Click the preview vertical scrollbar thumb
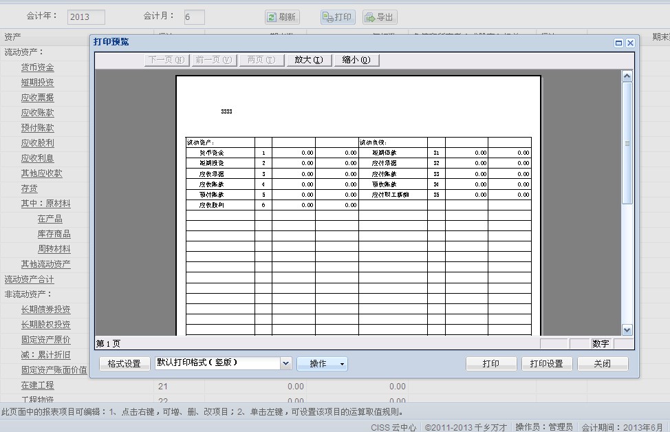670x432 pixels. pos(627,143)
